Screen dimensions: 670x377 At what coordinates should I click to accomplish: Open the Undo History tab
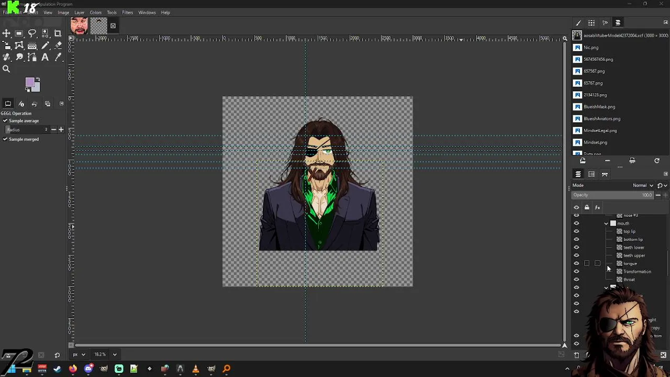pyautogui.click(x=34, y=104)
